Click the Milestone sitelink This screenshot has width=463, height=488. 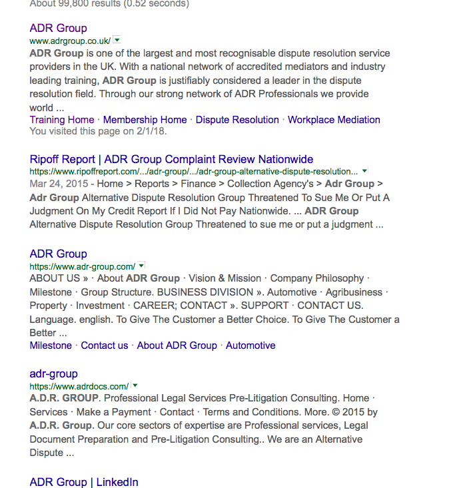(51, 346)
